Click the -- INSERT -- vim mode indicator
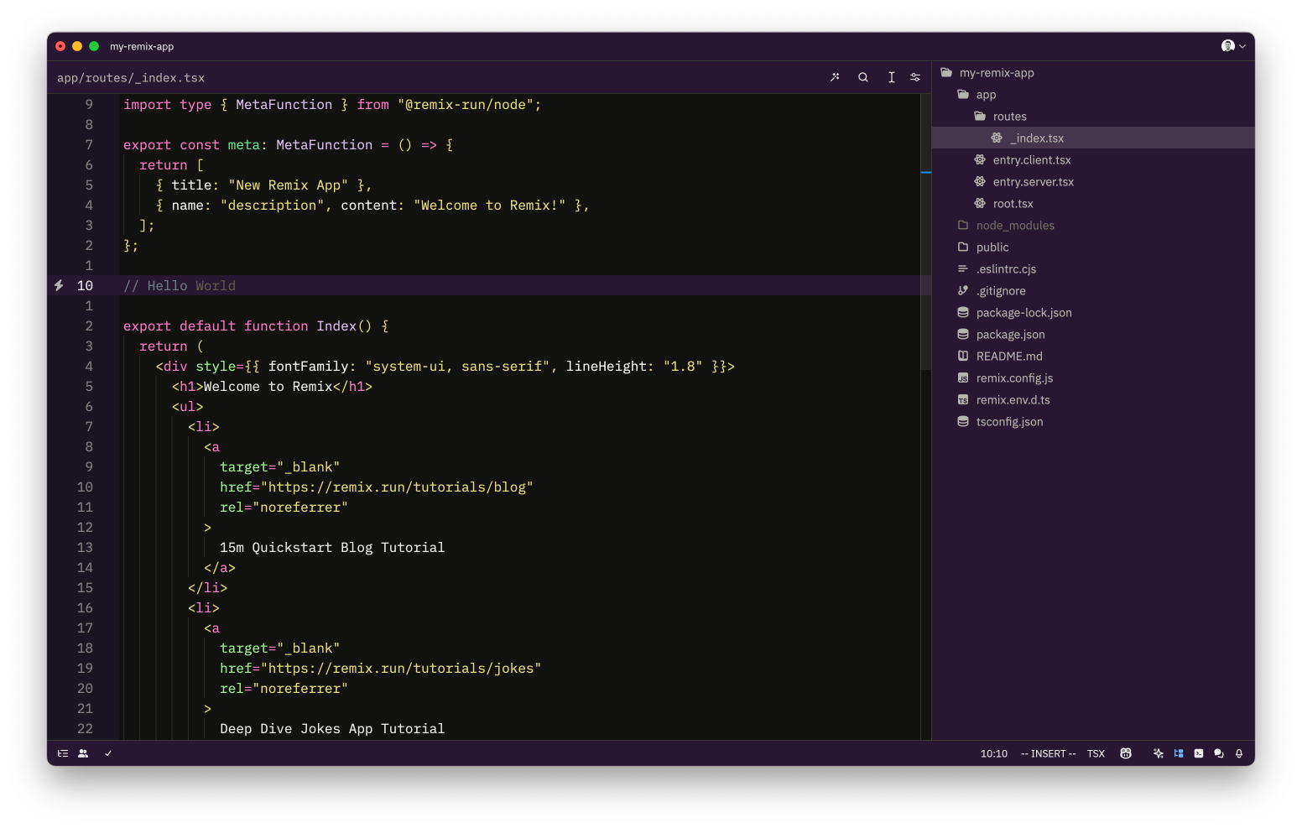Viewport: 1302px width, 828px height. pyautogui.click(x=1048, y=753)
